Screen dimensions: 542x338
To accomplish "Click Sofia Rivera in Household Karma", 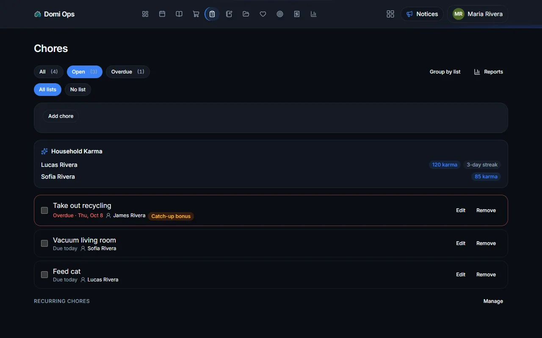I will (x=58, y=177).
